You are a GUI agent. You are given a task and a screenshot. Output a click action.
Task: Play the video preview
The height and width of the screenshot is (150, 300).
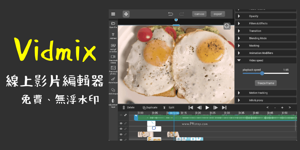[207, 108]
